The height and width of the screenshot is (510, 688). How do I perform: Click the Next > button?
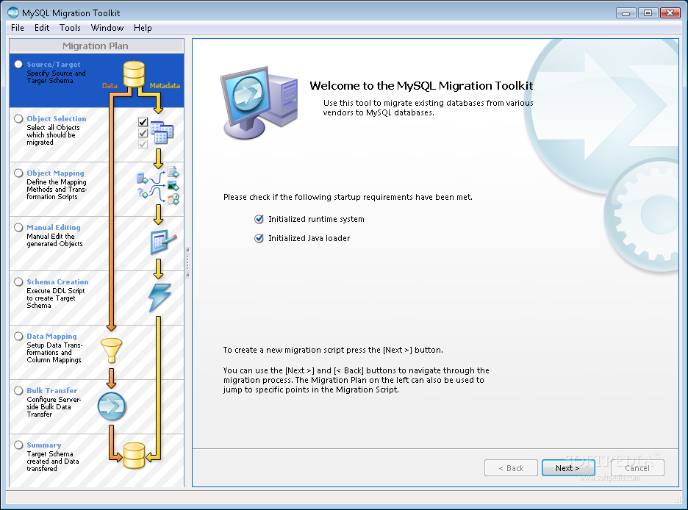pyautogui.click(x=568, y=468)
